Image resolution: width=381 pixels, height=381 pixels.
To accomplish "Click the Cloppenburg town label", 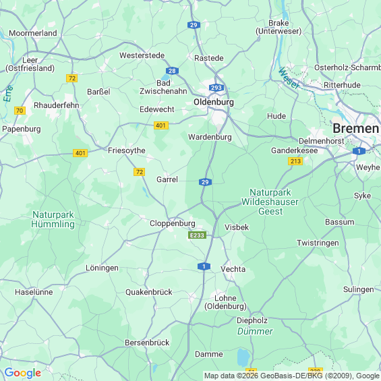I will click(x=172, y=224).
